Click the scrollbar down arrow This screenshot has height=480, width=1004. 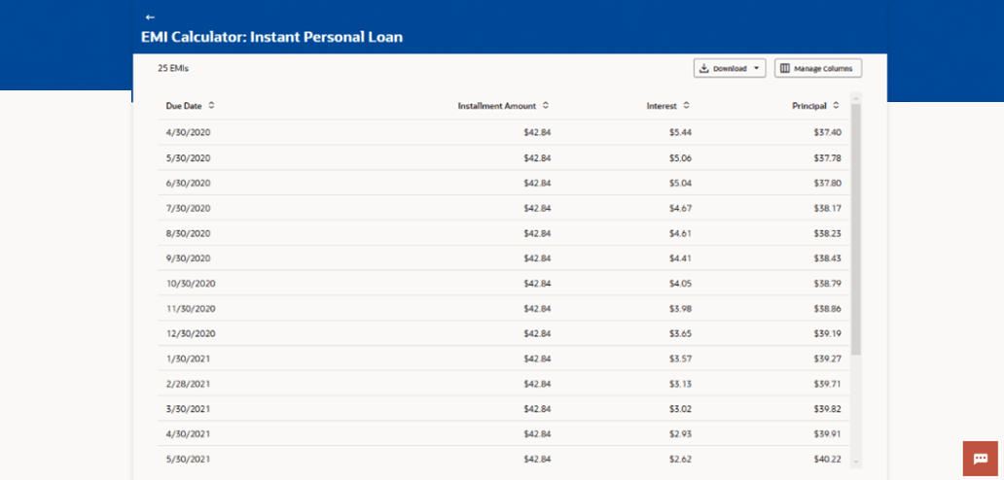tap(856, 462)
